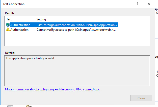
Task: Click empty area in Results list
Action: (76, 39)
